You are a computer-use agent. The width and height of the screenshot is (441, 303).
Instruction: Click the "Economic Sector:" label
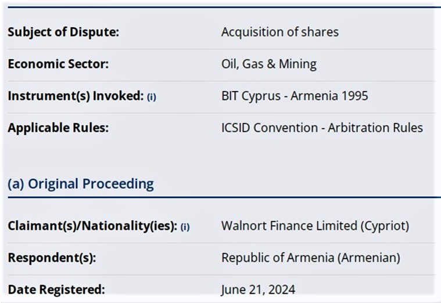click(58, 64)
